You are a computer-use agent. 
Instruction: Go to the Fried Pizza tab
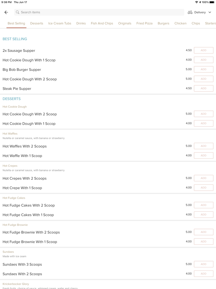click(144, 24)
